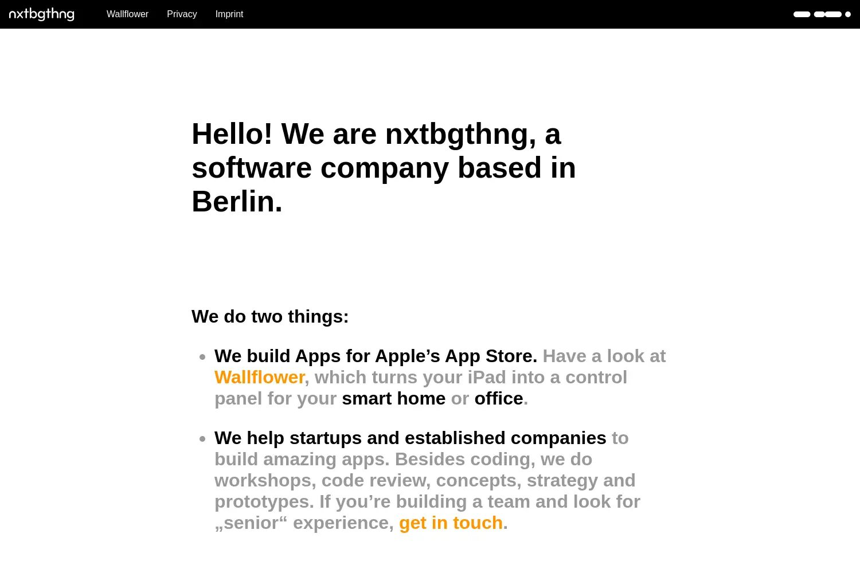Follow the orange Wallflower link in text
This screenshot has width=860, height=573.
pyautogui.click(x=259, y=377)
